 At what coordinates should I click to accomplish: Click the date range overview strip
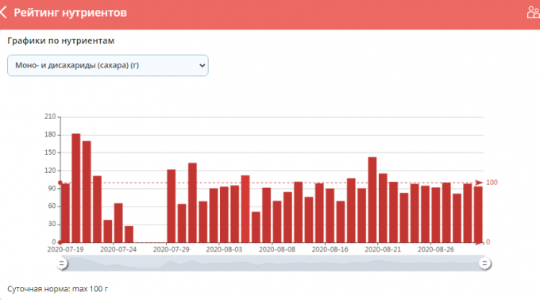pos(273,263)
